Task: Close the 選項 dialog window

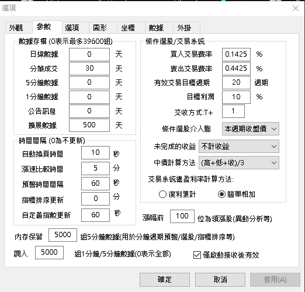Action: point(296,8)
